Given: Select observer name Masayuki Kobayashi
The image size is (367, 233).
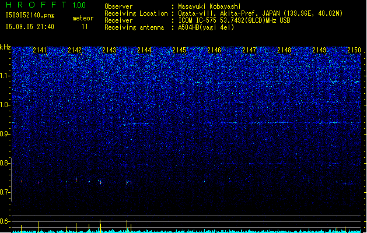Looking at the screenshot, I should pyautogui.click(x=209, y=6).
